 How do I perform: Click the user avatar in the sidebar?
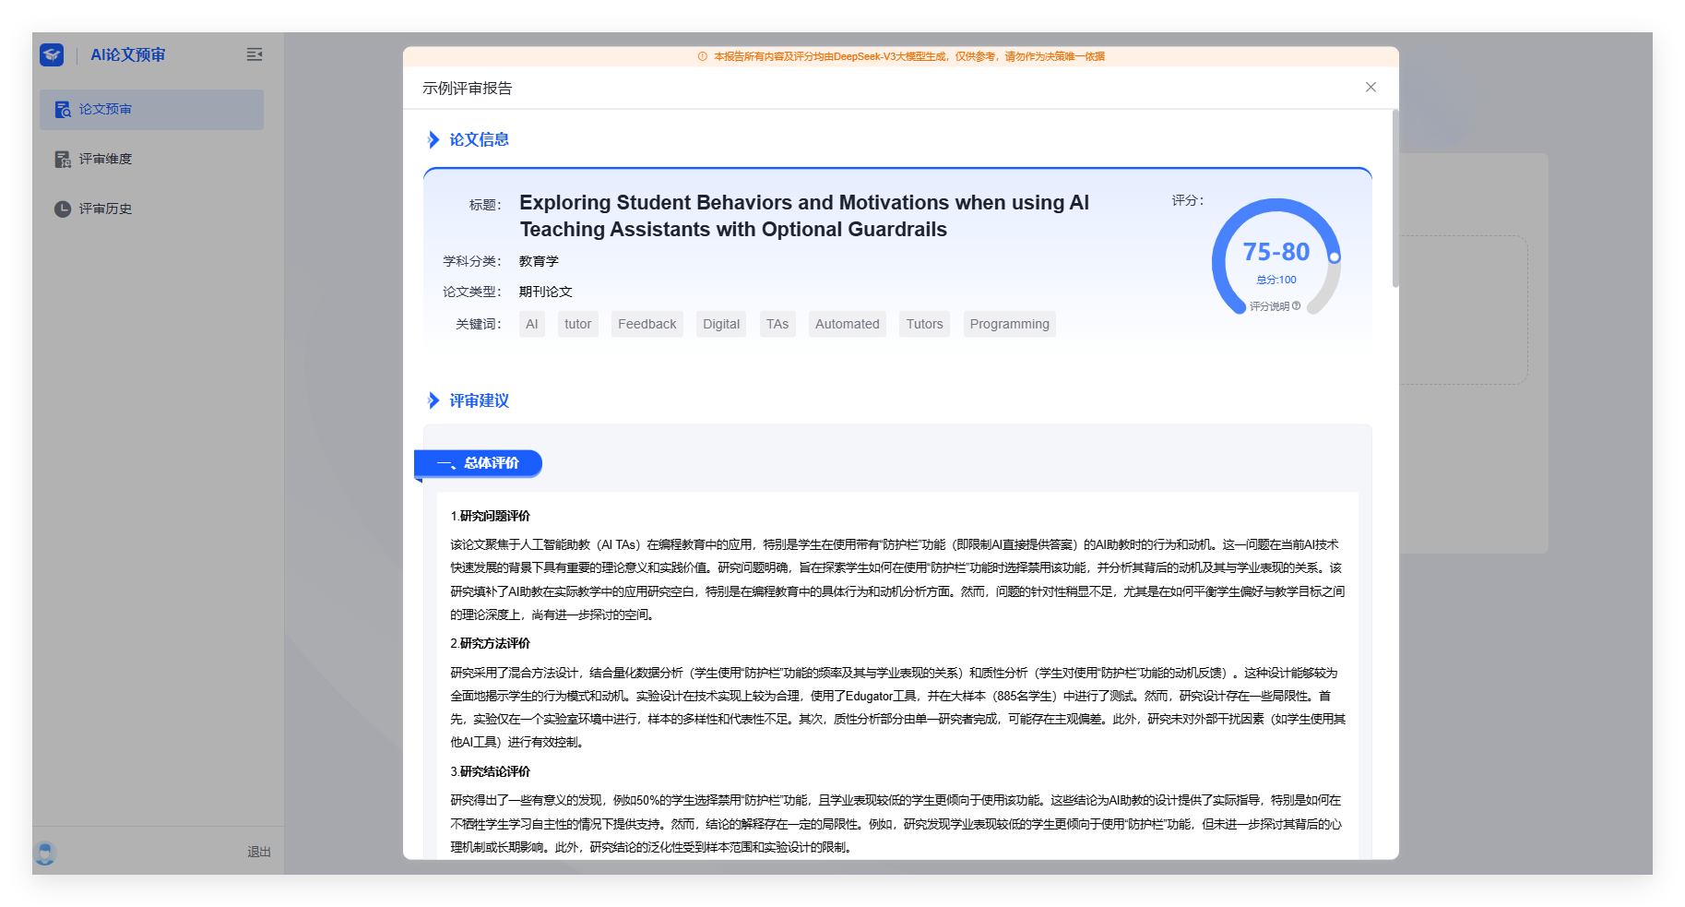[45, 853]
